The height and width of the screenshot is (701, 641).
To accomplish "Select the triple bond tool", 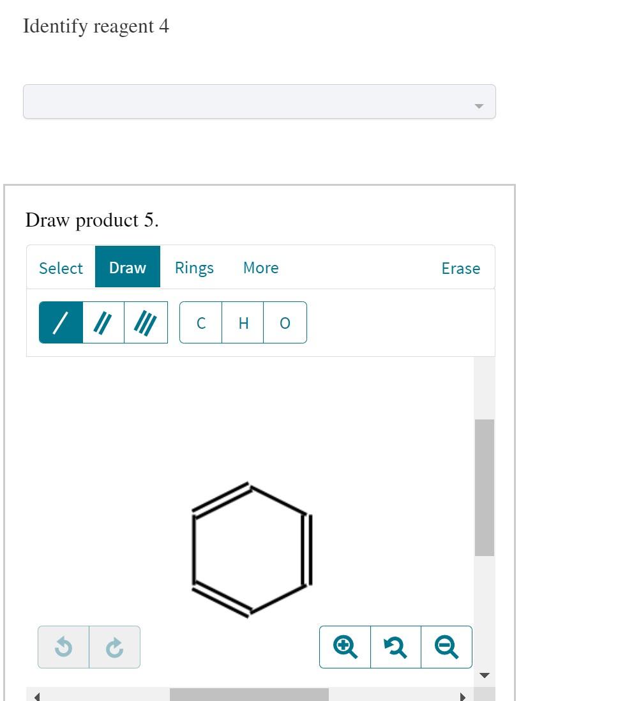I will (x=146, y=322).
